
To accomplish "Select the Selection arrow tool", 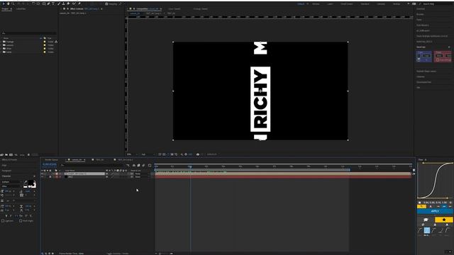I will tap(3, 4).
